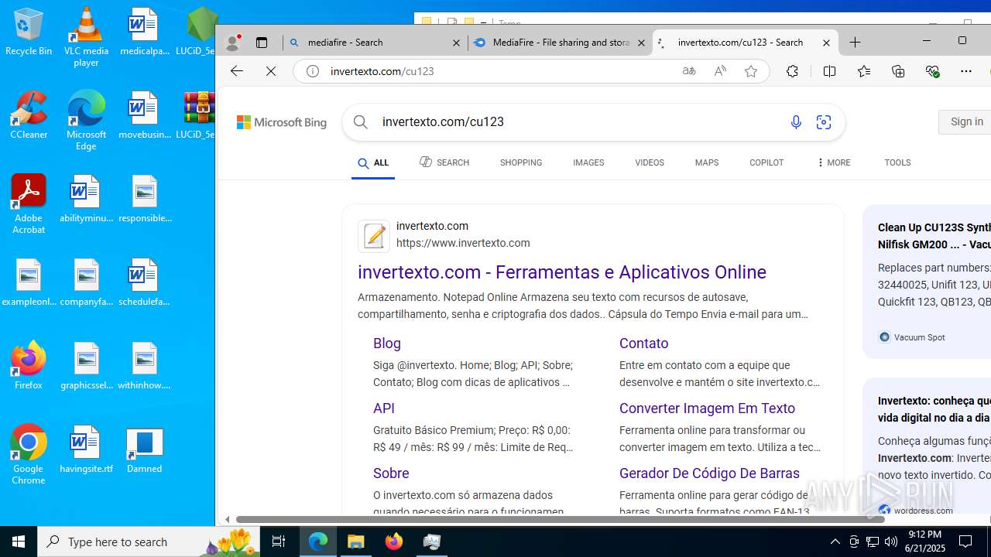Expand the MORE dropdown menu
This screenshot has width=991, height=557.
[x=833, y=162]
